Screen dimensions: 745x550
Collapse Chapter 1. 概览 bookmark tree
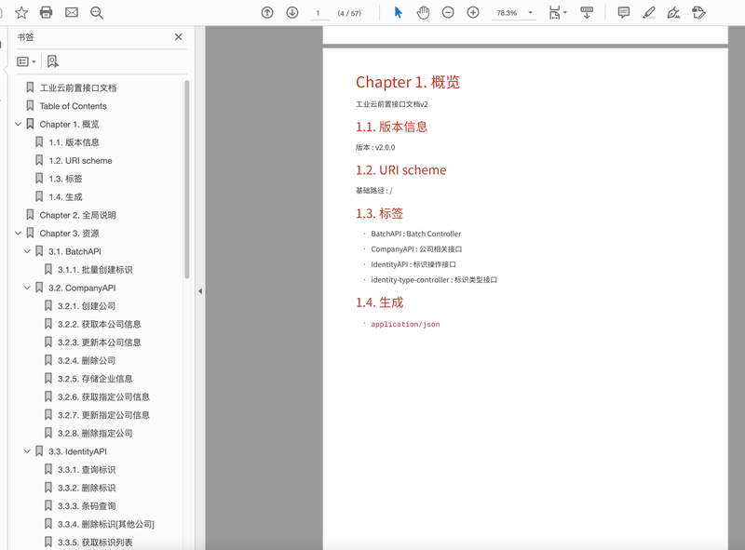[x=18, y=124]
